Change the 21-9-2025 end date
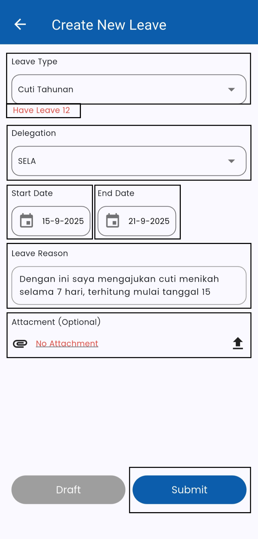This screenshot has width=258, height=539. click(x=149, y=221)
